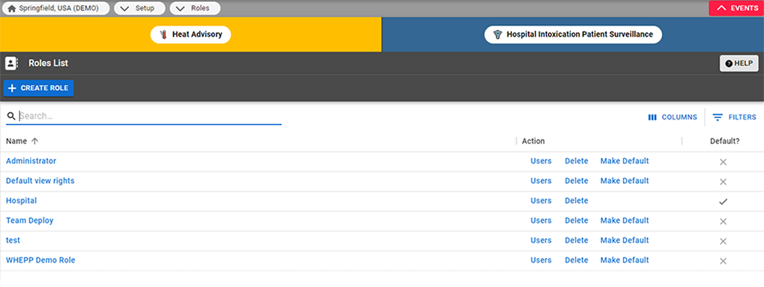Open the Team Deploy role
The image size is (764, 287).
coord(29,221)
